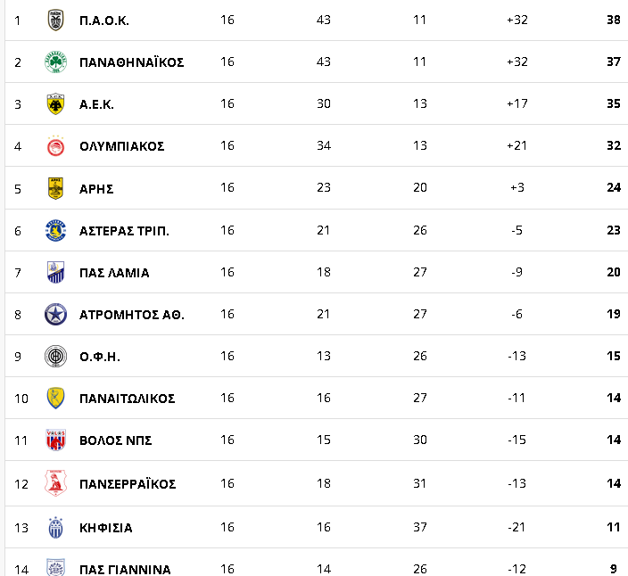
Task: Click Π.Α.Ο.Κ.'s 38 points value
Action: tap(614, 20)
